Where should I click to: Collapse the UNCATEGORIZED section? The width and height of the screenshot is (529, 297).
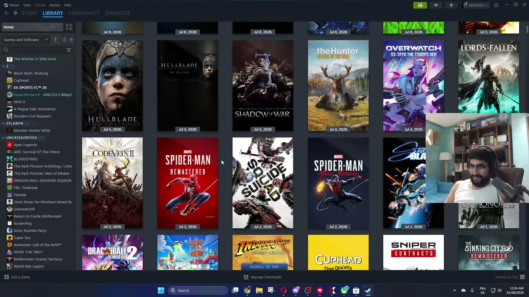pyautogui.click(x=3, y=138)
